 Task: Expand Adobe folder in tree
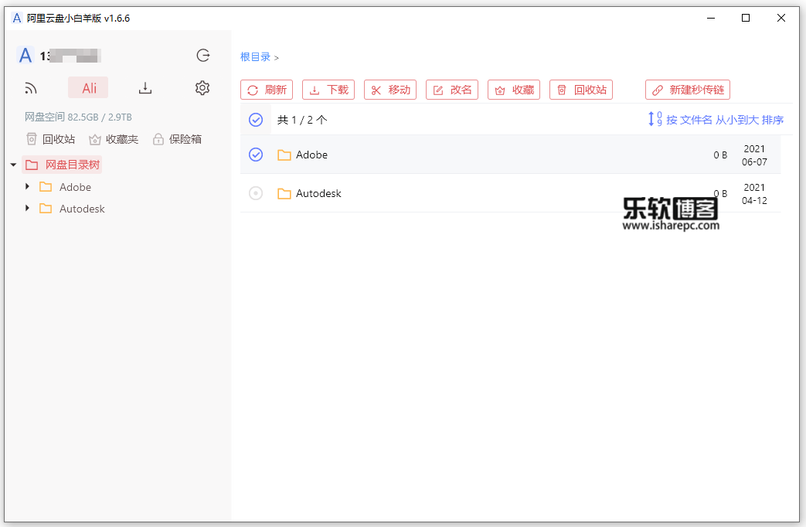point(27,186)
